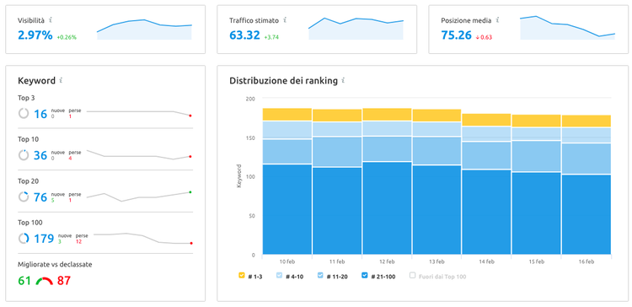Select the Top 20 donut ring icon

pos(24,197)
